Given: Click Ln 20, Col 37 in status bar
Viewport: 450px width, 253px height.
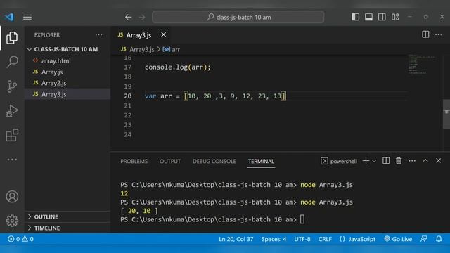Looking at the screenshot, I should [x=236, y=239].
